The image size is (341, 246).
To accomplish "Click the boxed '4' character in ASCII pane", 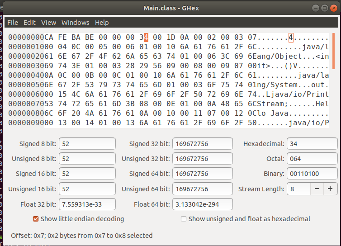I will tap(291, 38).
